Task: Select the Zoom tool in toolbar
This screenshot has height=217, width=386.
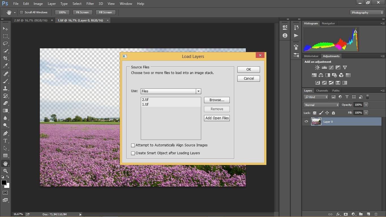Action: pos(5,171)
